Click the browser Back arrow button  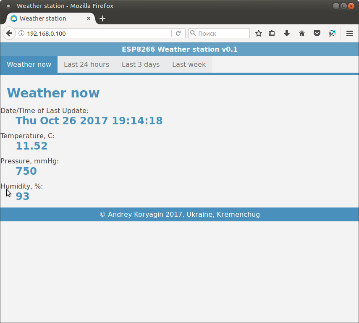point(9,33)
